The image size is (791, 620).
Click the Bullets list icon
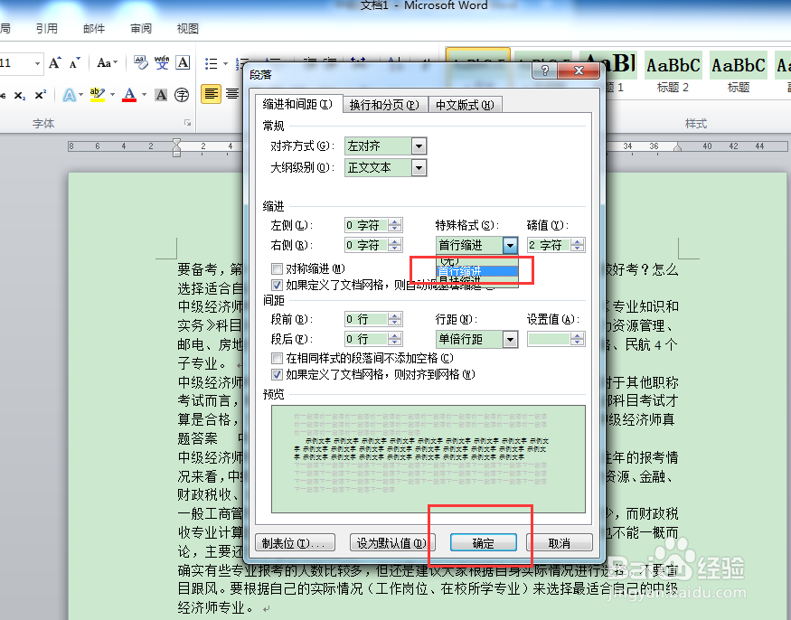pyautogui.click(x=211, y=63)
